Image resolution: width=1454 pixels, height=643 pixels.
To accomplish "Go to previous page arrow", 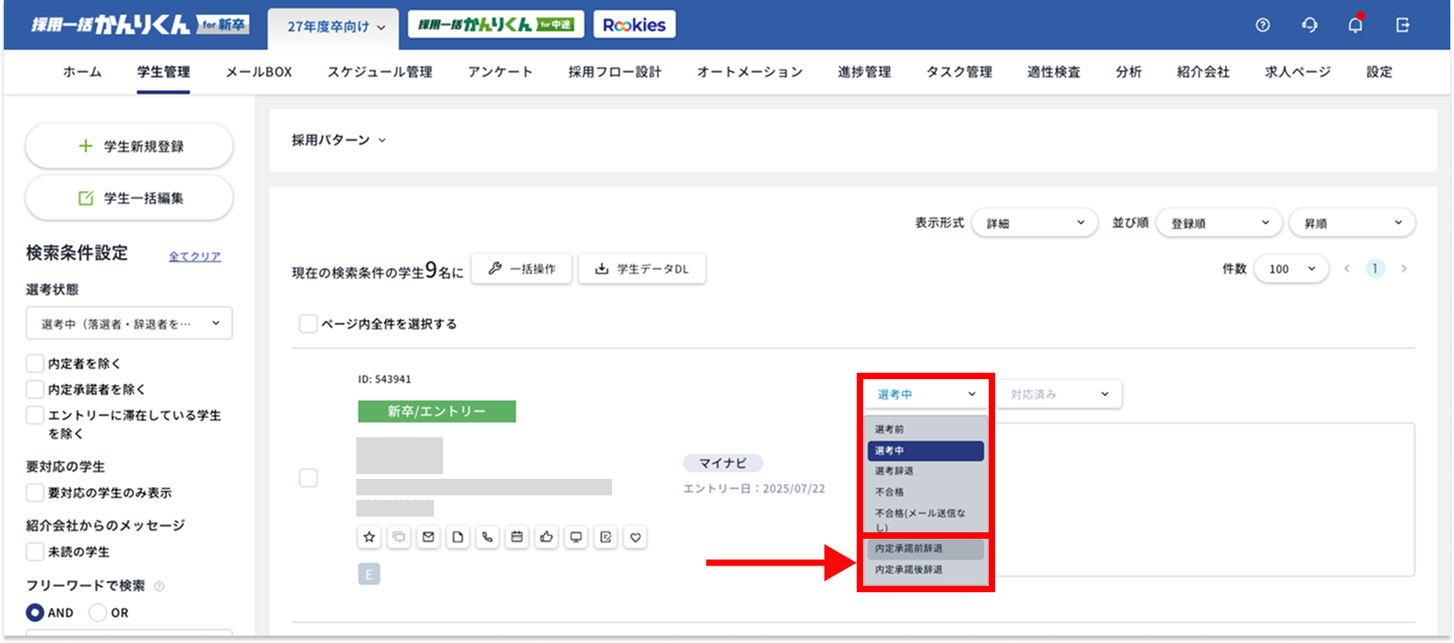I will tap(1347, 268).
